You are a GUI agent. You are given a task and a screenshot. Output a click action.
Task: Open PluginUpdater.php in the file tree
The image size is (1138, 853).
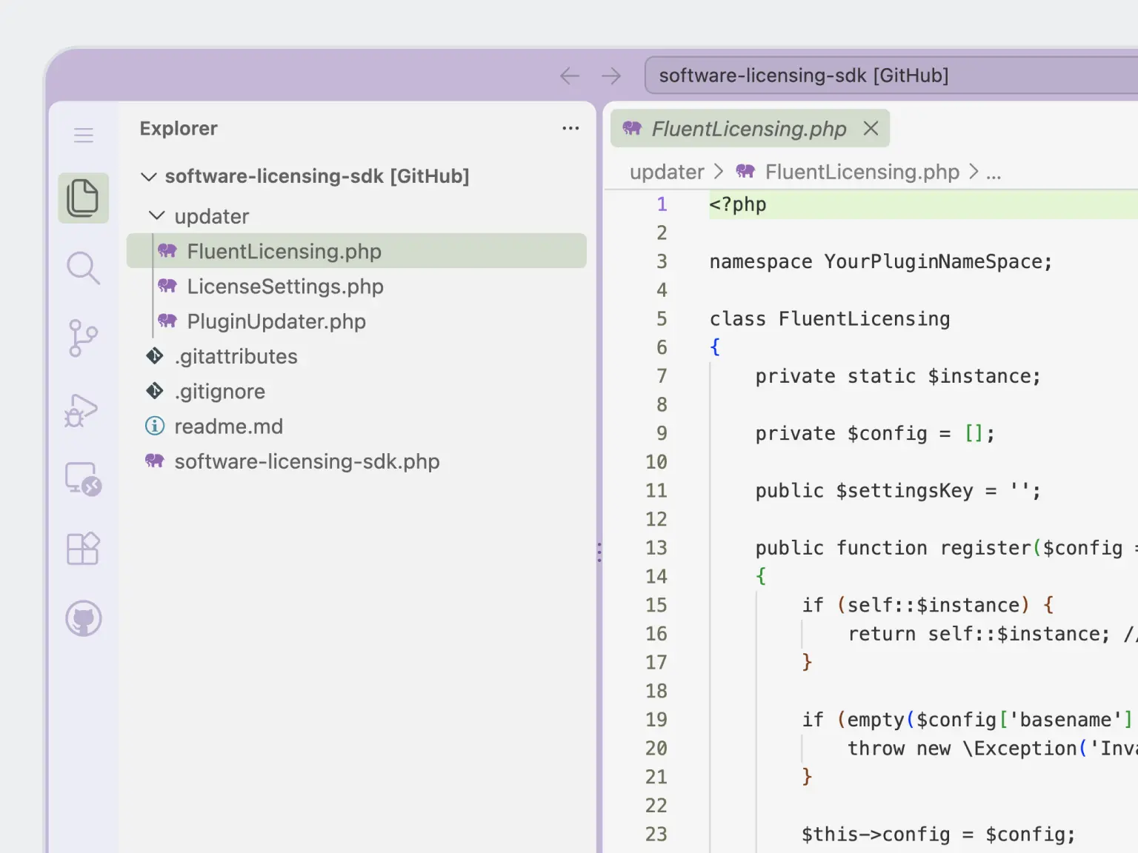(356, 321)
